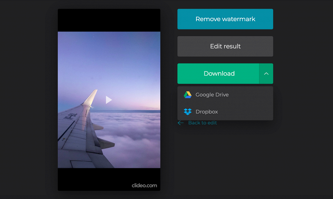Viewport: 333px width, 199px height.
Task: Click the back arrow icon
Action: pos(181,123)
